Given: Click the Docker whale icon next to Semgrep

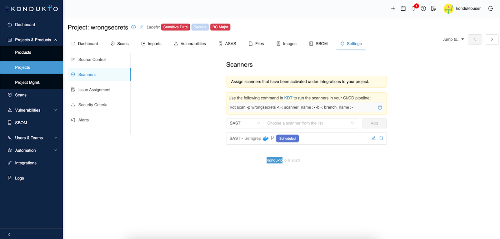Looking at the screenshot, I should tap(266, 138).
